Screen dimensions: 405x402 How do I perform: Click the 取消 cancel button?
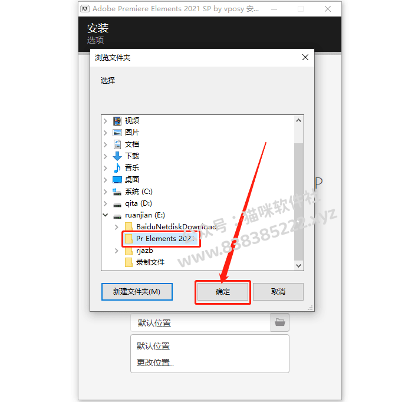(278, 292)
